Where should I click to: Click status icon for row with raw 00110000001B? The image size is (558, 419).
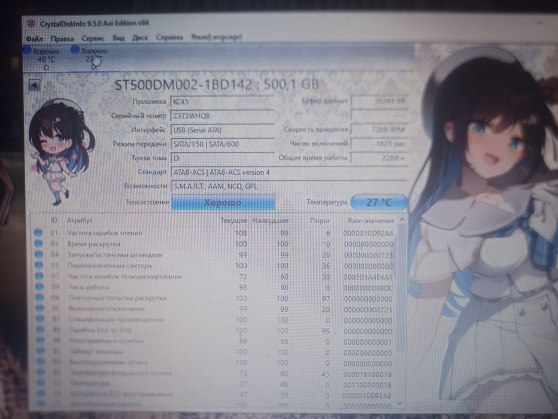pyautogui.click(x=41, y=383)
